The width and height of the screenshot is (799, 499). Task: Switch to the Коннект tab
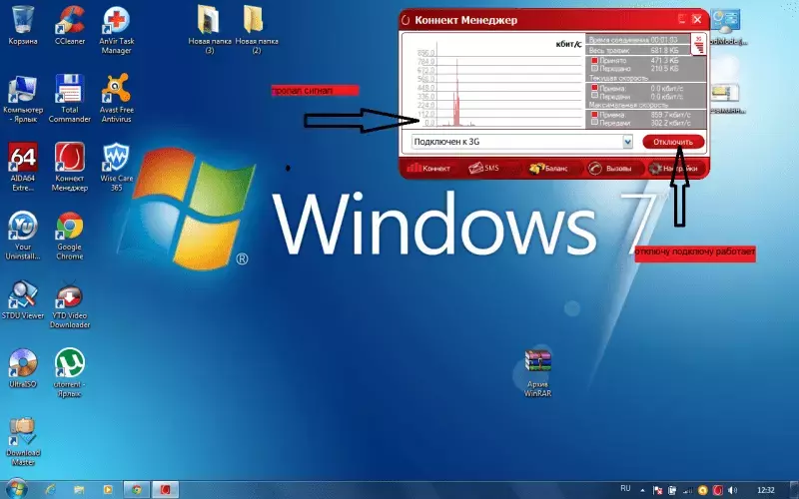click(x=428, y=168)
